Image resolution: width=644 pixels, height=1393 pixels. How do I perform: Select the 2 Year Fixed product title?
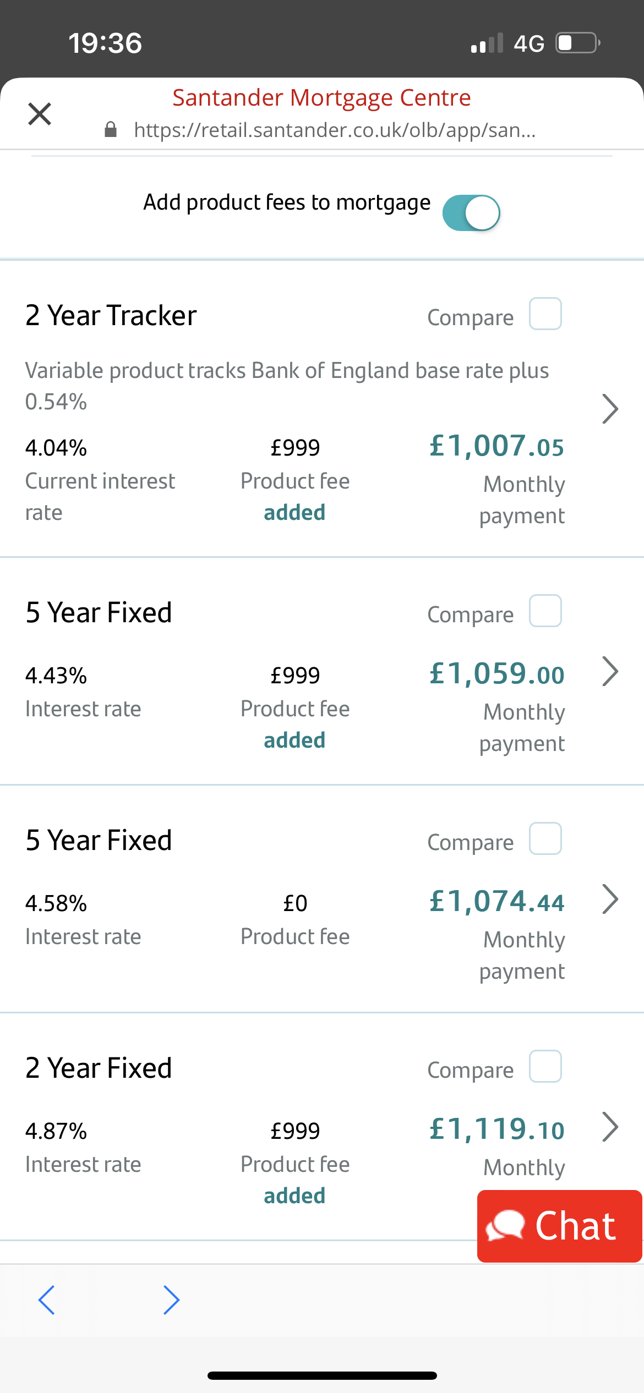tap(99, 1068)
